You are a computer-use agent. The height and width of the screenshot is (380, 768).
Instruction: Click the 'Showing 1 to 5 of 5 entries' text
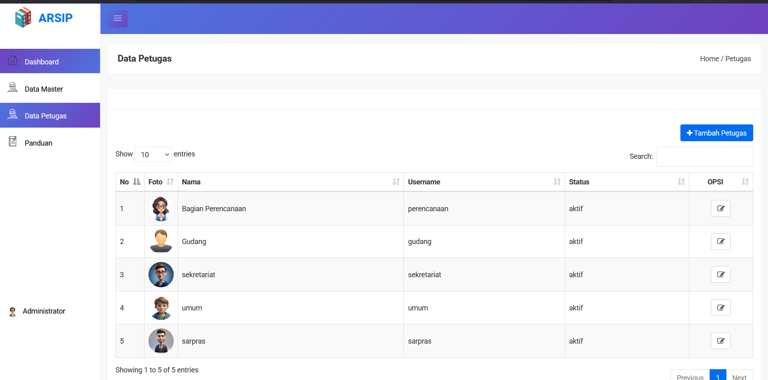pyautogui.click(x=157, y=370)
